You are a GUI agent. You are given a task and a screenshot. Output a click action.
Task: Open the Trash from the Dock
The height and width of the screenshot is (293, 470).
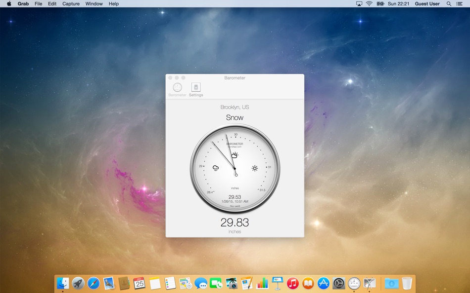coord(407,284)
